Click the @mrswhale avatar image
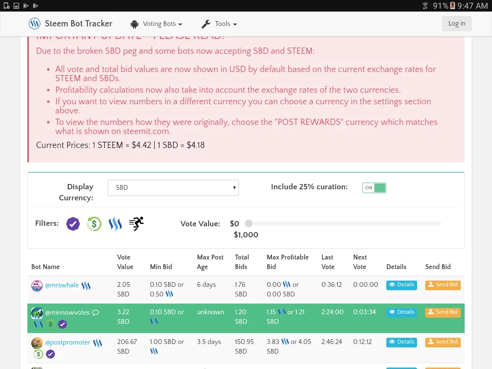The height and width of the screenshot is (369, 492). point(37,286)
